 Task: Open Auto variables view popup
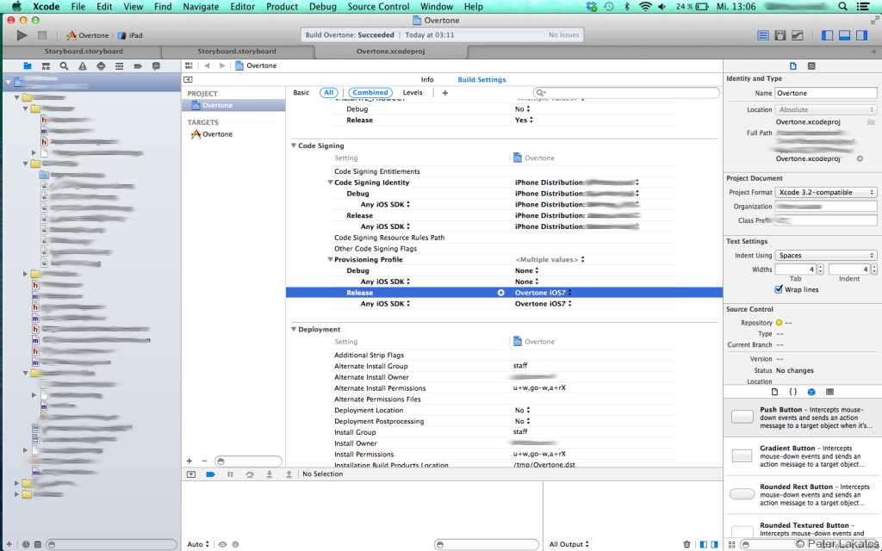pos(198,544)
